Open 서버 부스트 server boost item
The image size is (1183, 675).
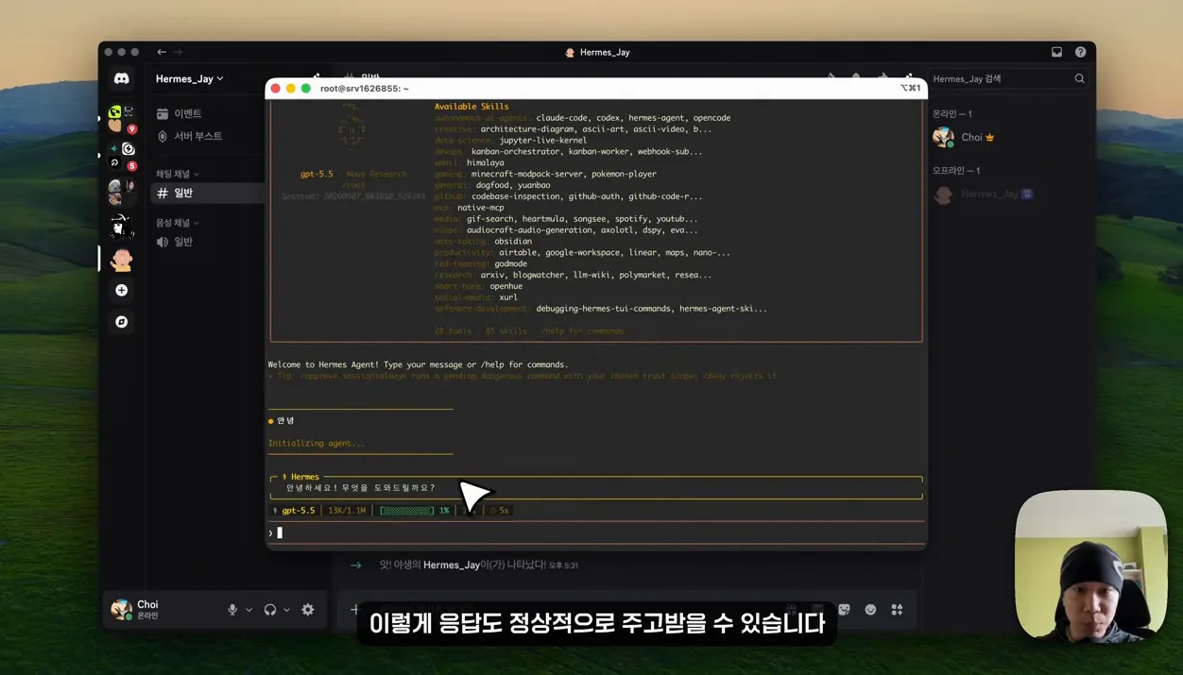[190, 136]
